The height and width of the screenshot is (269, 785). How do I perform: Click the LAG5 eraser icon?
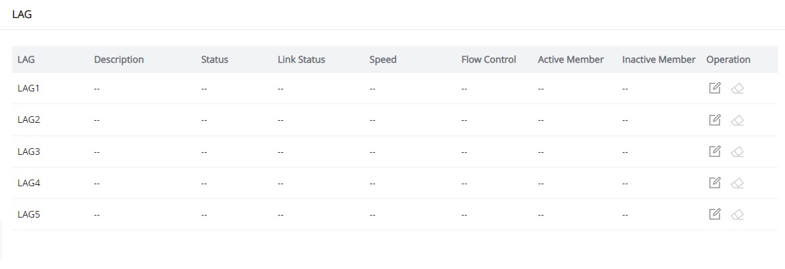tap(737, 215)
